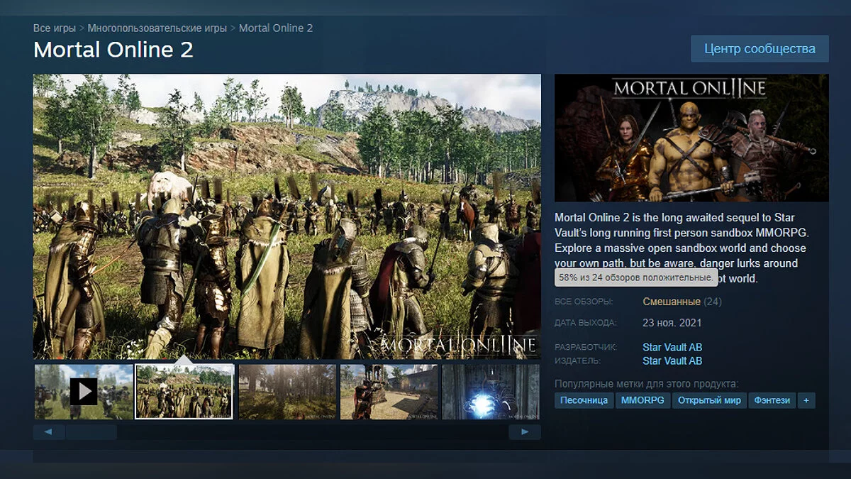
Task: Move the thumbnail strip scrollbar handle
Action: 91,431
